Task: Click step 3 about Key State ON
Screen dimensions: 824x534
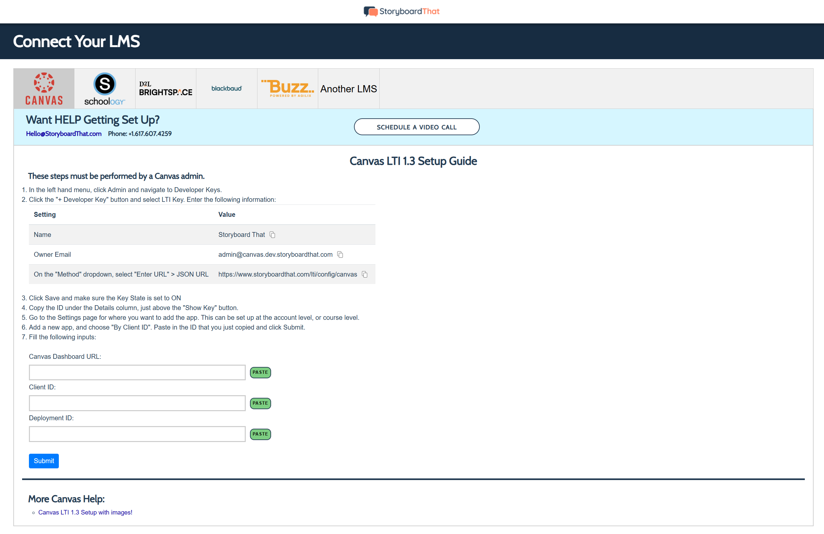Action: 105,298
